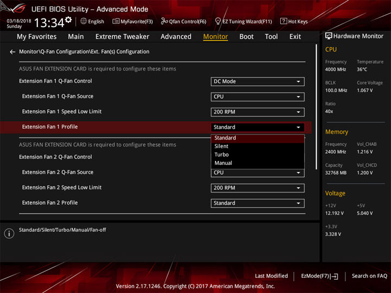
Task: Click the +3.3V 3.328 V reading
Action: coord(333,234)
